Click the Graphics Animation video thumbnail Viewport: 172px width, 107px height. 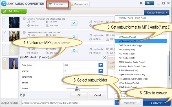point(14,22)
